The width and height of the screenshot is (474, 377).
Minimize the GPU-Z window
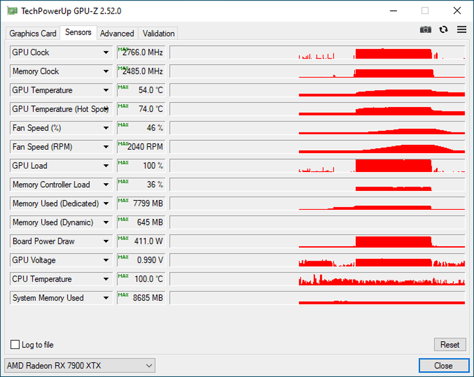(393, 11)
